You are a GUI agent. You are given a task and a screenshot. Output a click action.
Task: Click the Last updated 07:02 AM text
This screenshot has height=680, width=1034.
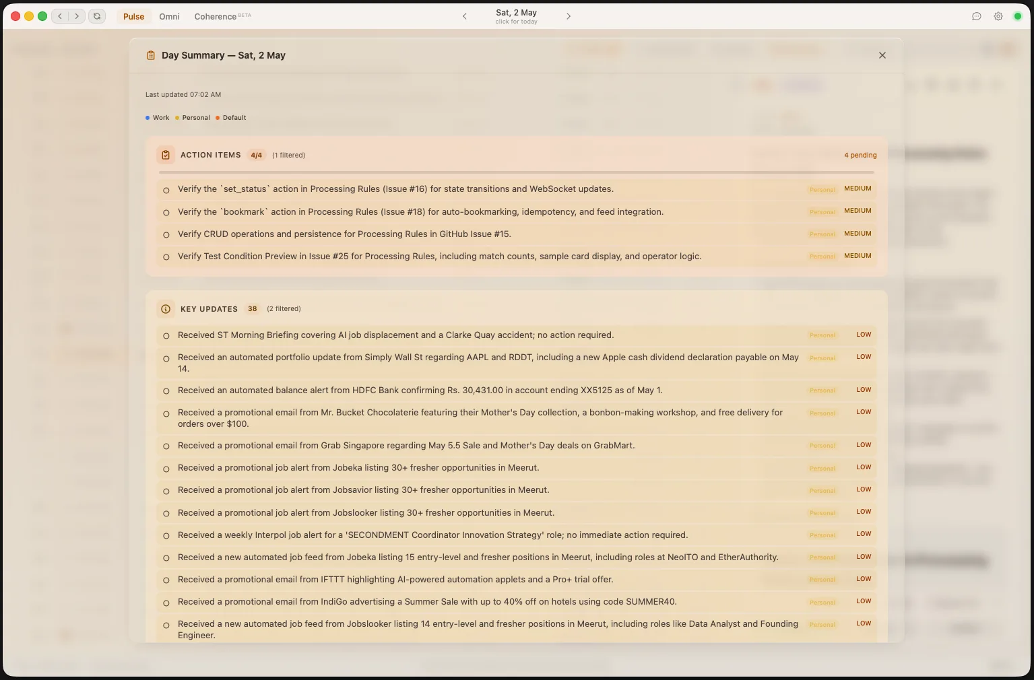(183, 95)
